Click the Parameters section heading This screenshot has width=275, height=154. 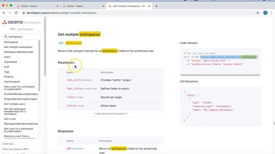(x=66, y=62)
